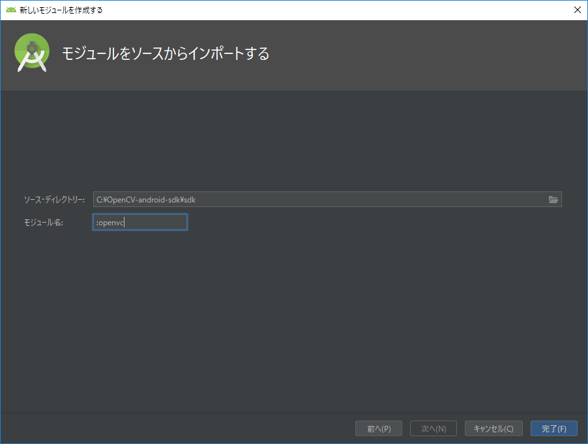
Task: Click the Android Studio logo in the header
Action: pos(32,53)
